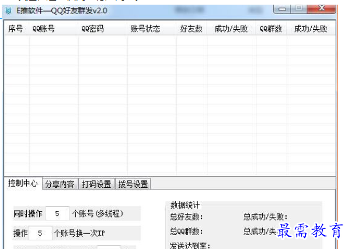Minimize the E推软件 window
Screen dimensions: 348x249
pyautogui.click(x=282, y=9)
